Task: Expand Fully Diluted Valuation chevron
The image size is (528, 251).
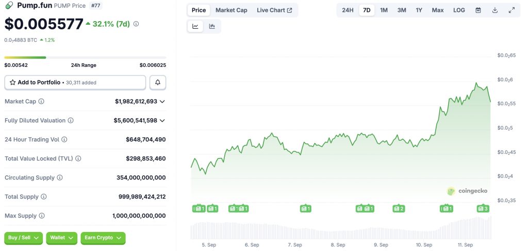Action: tap(162, 121)
